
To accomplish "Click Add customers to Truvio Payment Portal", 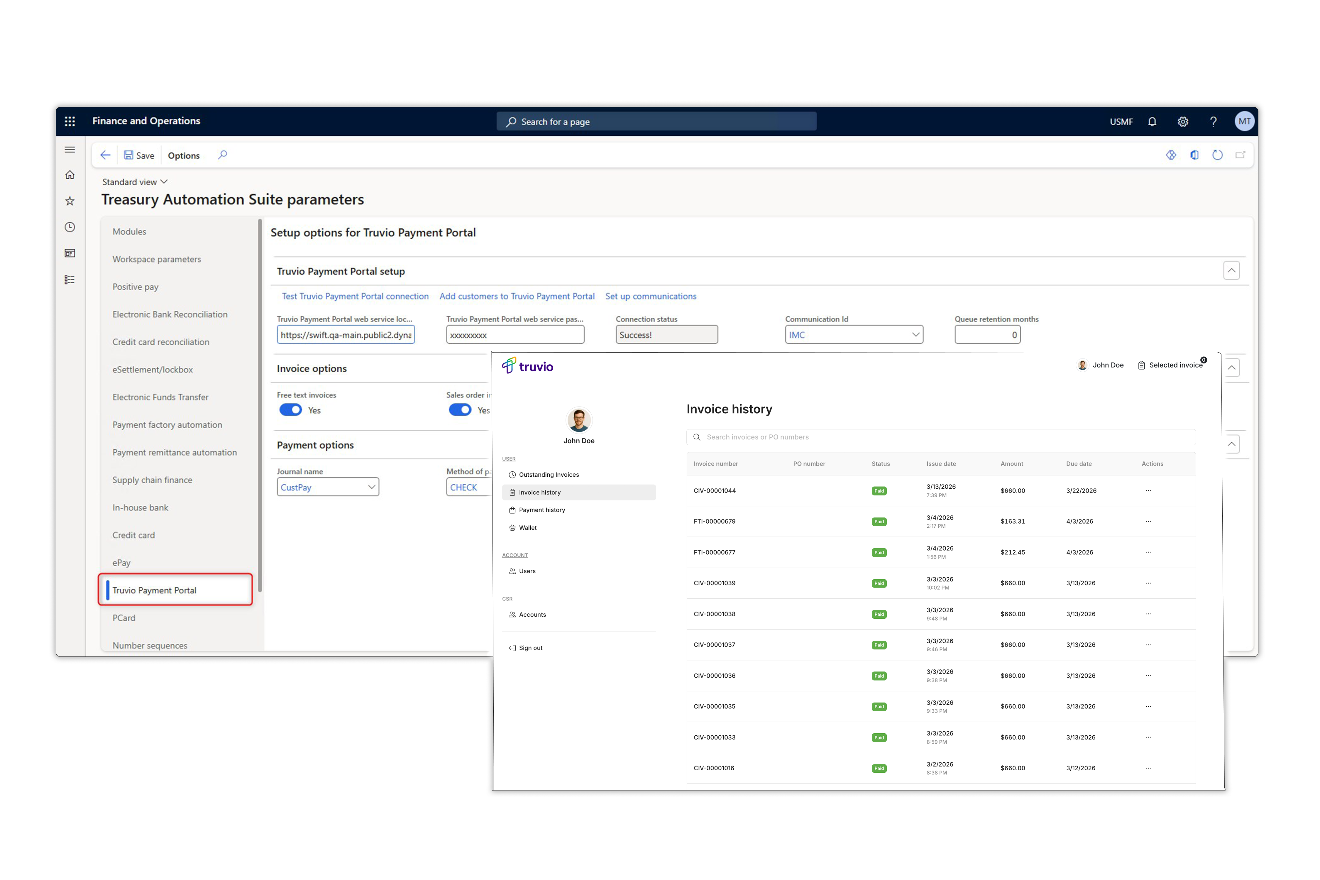I will point(517,296).
